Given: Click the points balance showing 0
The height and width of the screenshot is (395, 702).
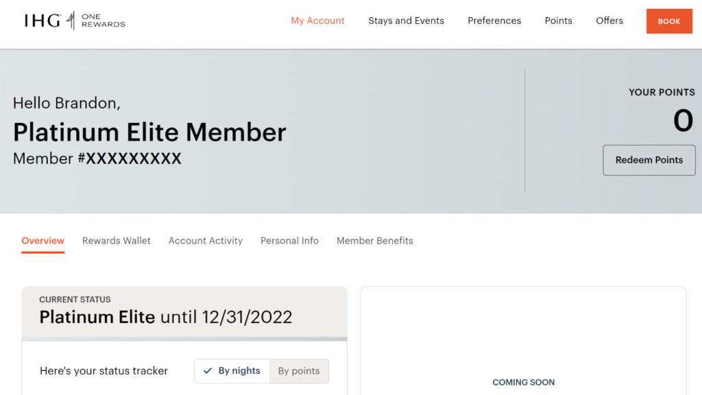Looking at the screenshot, I should 683,121.
